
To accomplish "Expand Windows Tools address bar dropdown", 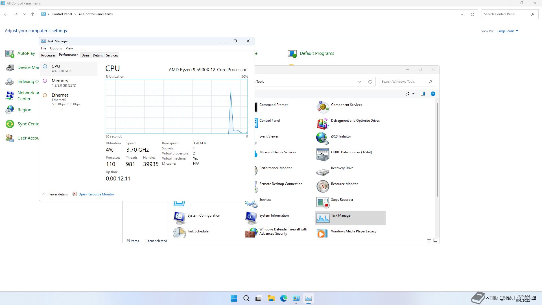I will coord(359,82).
